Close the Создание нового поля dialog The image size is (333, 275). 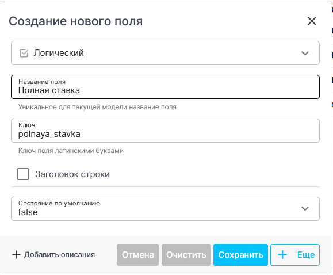pos(312,21)
